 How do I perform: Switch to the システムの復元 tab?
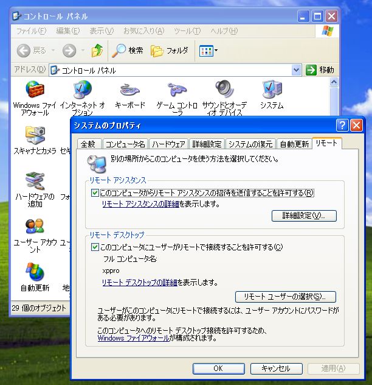coord(250,144)
